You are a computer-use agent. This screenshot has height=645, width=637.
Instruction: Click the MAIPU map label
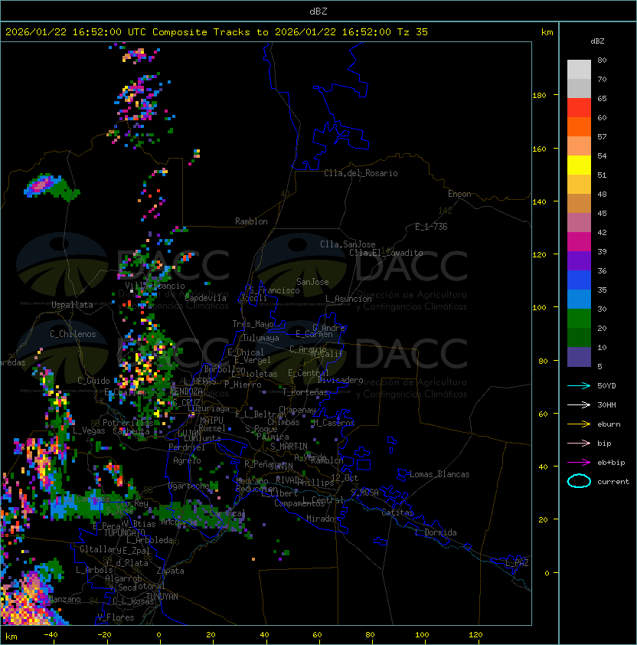211,421
